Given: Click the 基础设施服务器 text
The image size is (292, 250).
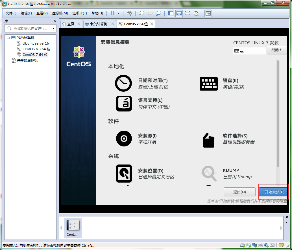Looking at the screenshot, I should pyautogui.click(x=239, y=142).
